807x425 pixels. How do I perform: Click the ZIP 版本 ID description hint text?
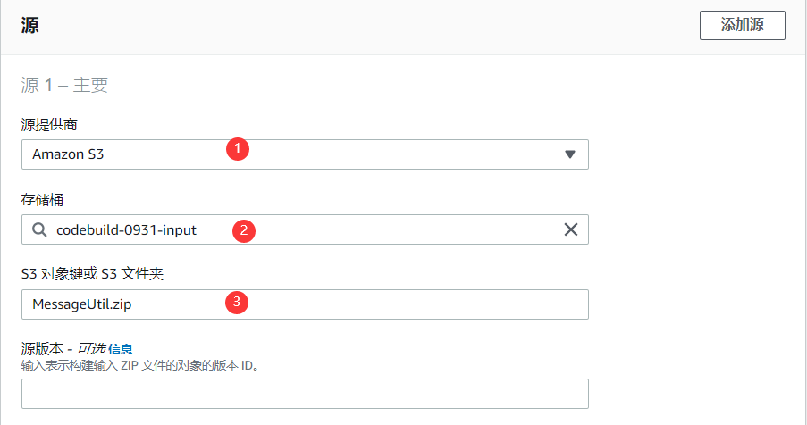click(x=139, y=365)
